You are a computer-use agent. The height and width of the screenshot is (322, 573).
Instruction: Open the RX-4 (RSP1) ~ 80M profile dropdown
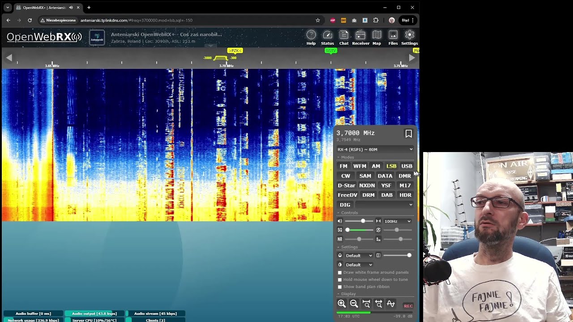pos(375,149)
